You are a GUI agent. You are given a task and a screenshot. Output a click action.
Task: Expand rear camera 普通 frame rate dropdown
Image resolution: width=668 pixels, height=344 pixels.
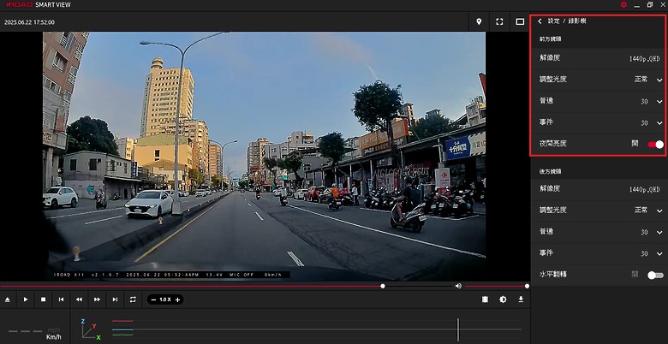[659, 233]
